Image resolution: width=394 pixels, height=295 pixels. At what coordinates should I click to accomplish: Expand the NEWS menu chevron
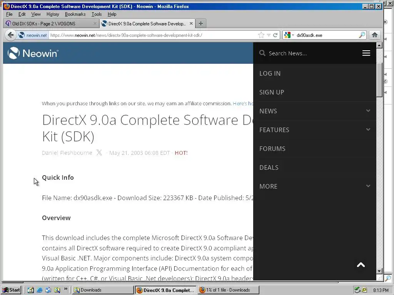click(368, 111)
